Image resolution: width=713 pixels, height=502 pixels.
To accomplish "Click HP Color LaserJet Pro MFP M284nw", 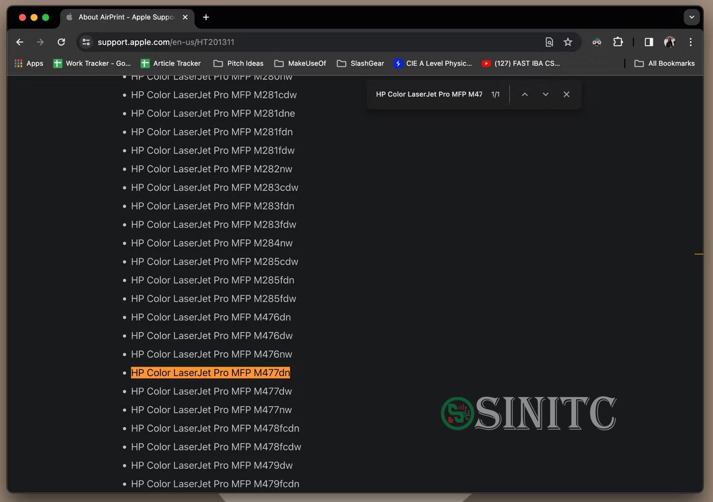I will (212, 243).
